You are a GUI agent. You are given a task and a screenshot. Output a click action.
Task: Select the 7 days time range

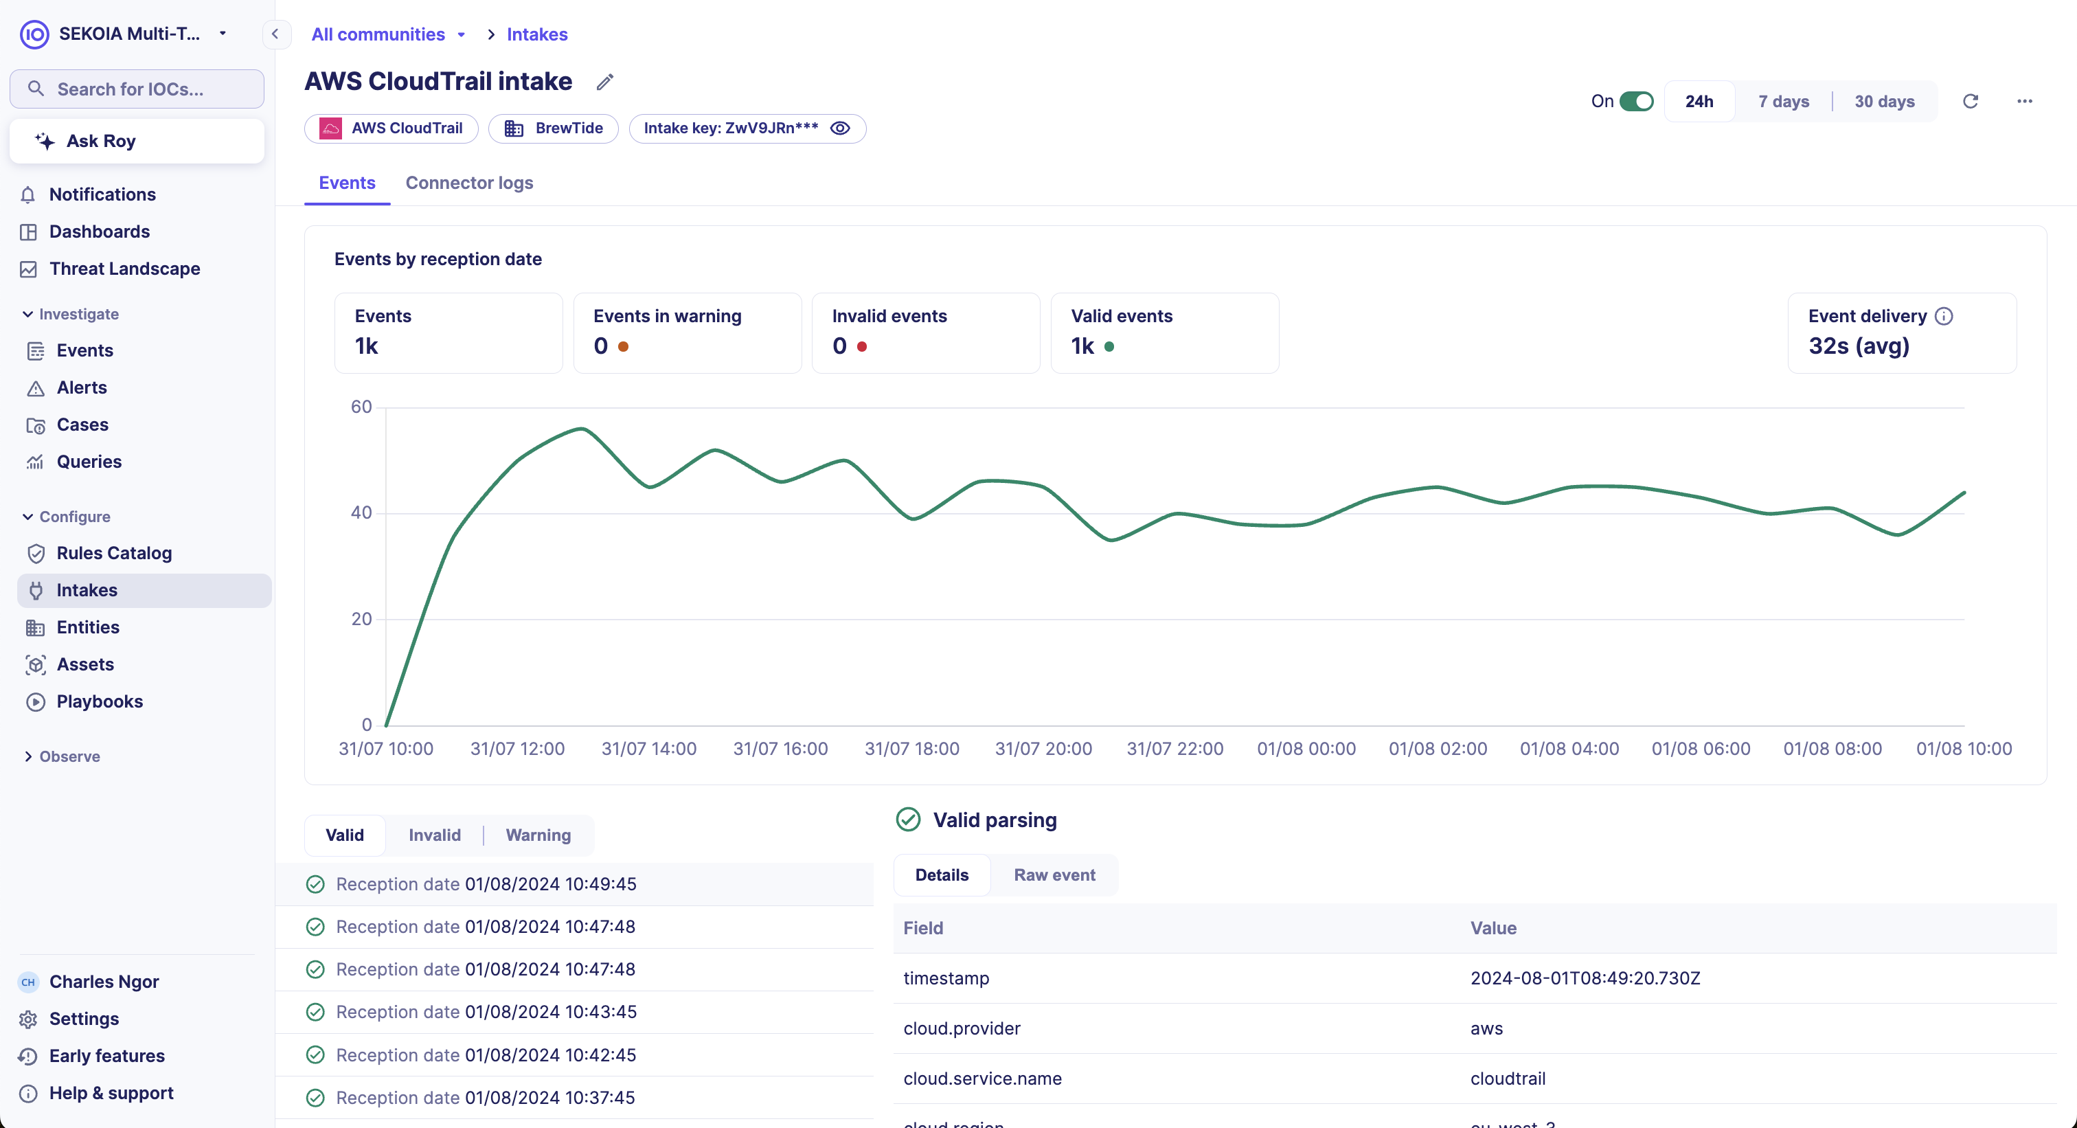(1784, 102)
